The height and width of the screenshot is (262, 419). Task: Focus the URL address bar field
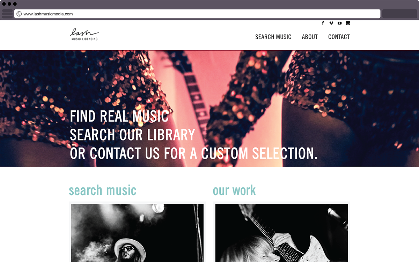(197, 14)
